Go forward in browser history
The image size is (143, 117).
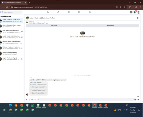(x=3, y=7)
